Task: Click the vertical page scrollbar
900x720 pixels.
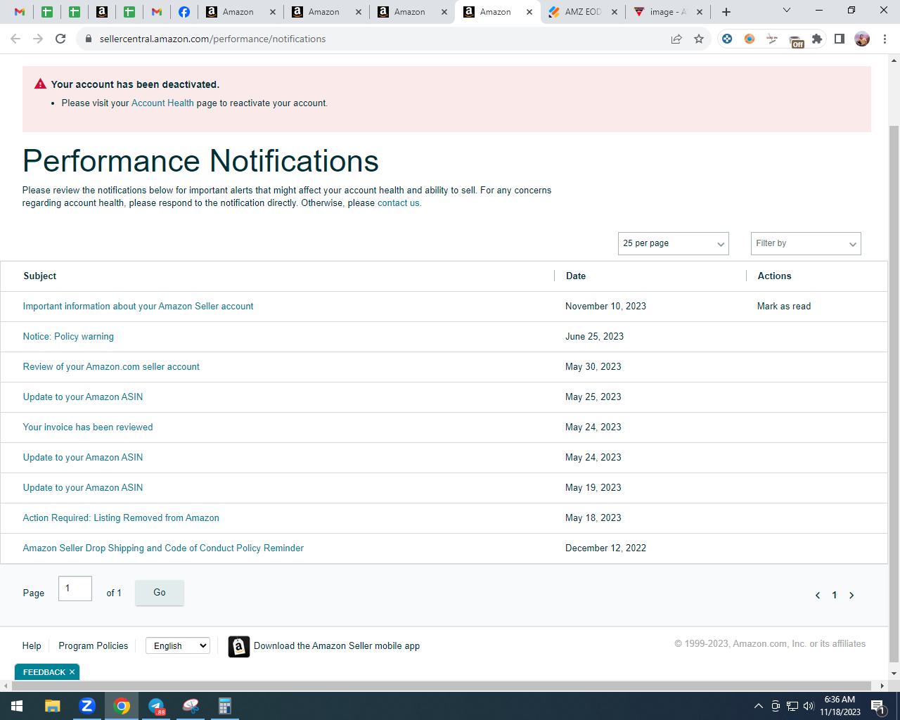Action: 894,394
